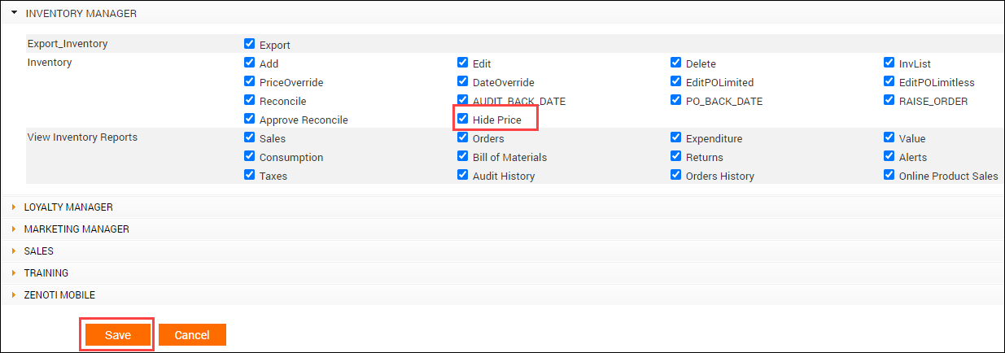Toggle the RAISE_ORDER checkbox
The height and width of the screenshot is (353, 1005).
click(x=889, y=100)
